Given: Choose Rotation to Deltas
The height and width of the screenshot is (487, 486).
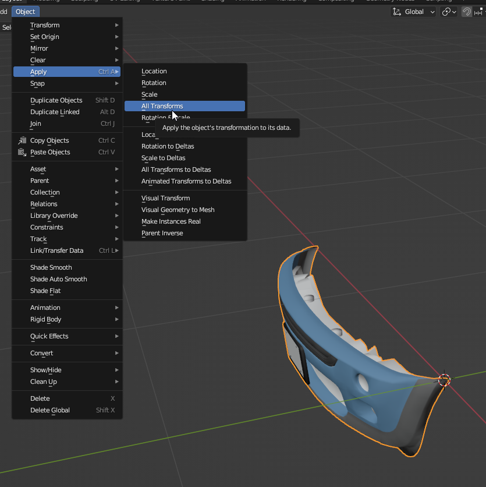Looking at the screenshot, I should (168, 146).
